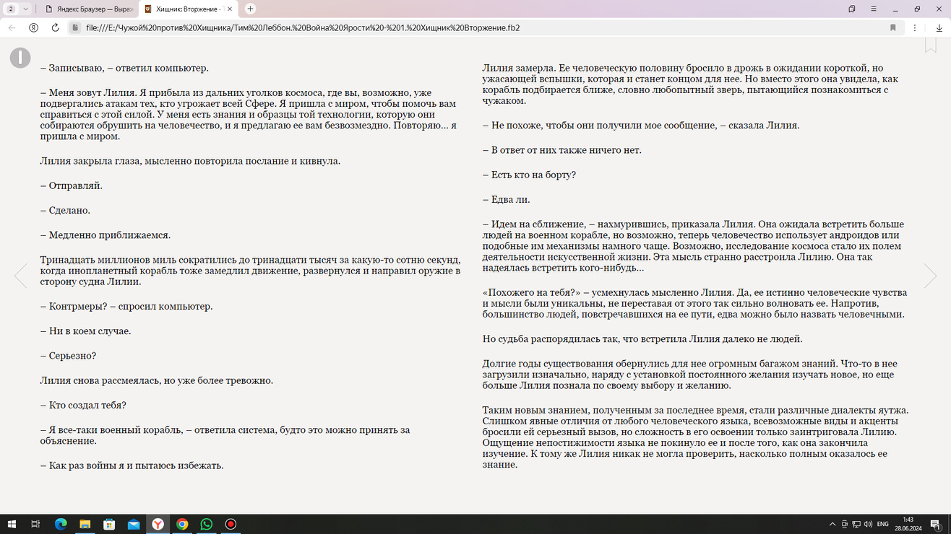Click the paragraph starting 'Тринадцать миллионов миль'

tap(250, 271)
